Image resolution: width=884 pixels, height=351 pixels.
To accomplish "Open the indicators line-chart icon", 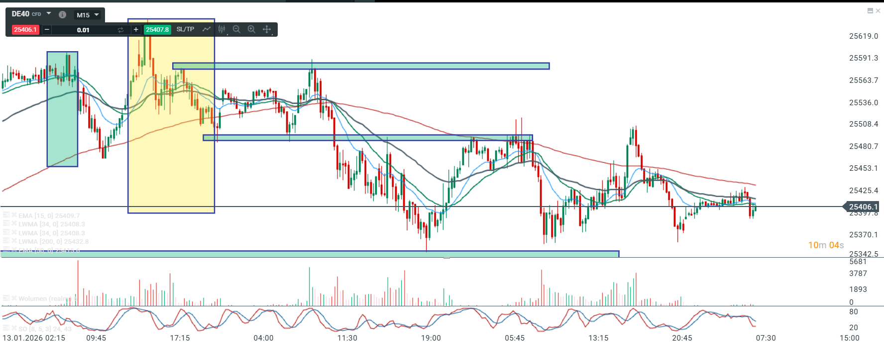I will (206, 29).
